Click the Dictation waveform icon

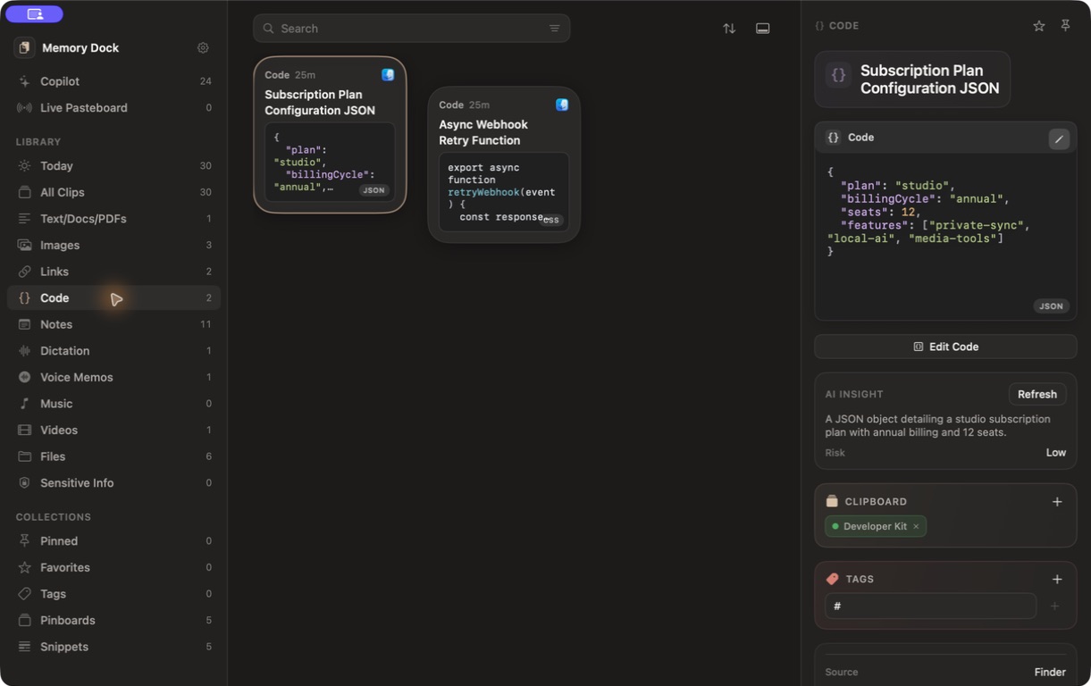[24, 351]
